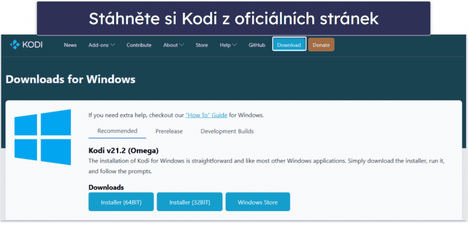Switch to the Development Builds tab
The image size is (468, 225).
click(227, 131)
